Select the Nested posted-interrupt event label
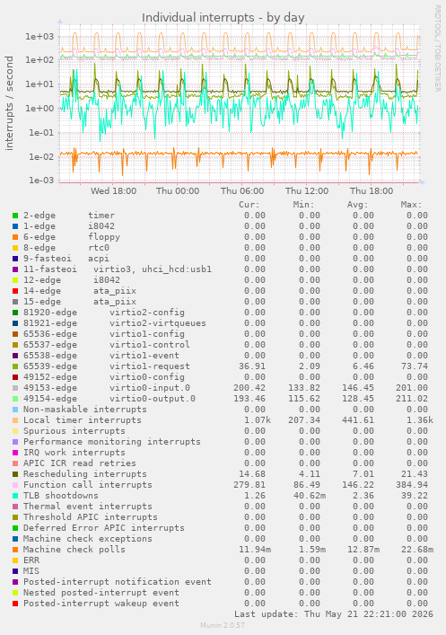The height and width of the screenshot is (635, 446). point(101,593)
